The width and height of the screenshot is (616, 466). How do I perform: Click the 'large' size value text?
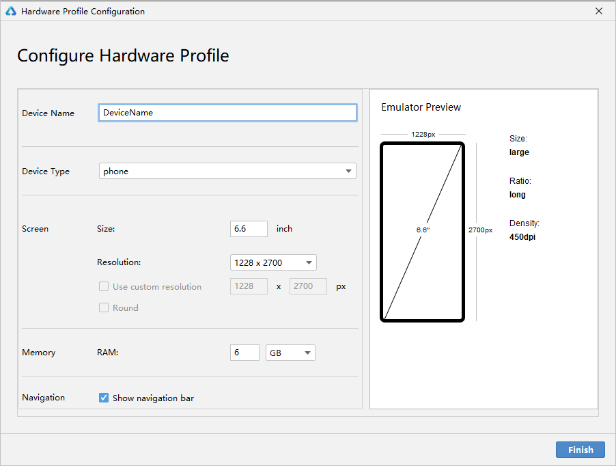coord(519,152)
